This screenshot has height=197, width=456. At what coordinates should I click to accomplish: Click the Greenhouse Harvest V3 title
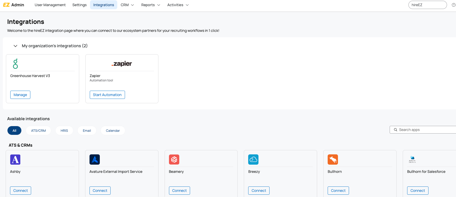pos(30,76)
